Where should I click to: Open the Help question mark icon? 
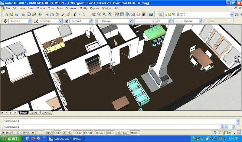(150, 14)
